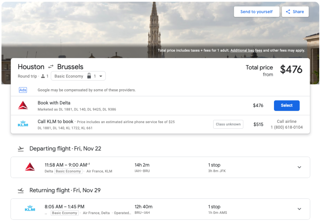Click the 3h 8m JFK layover text

(x=217, y=171)
